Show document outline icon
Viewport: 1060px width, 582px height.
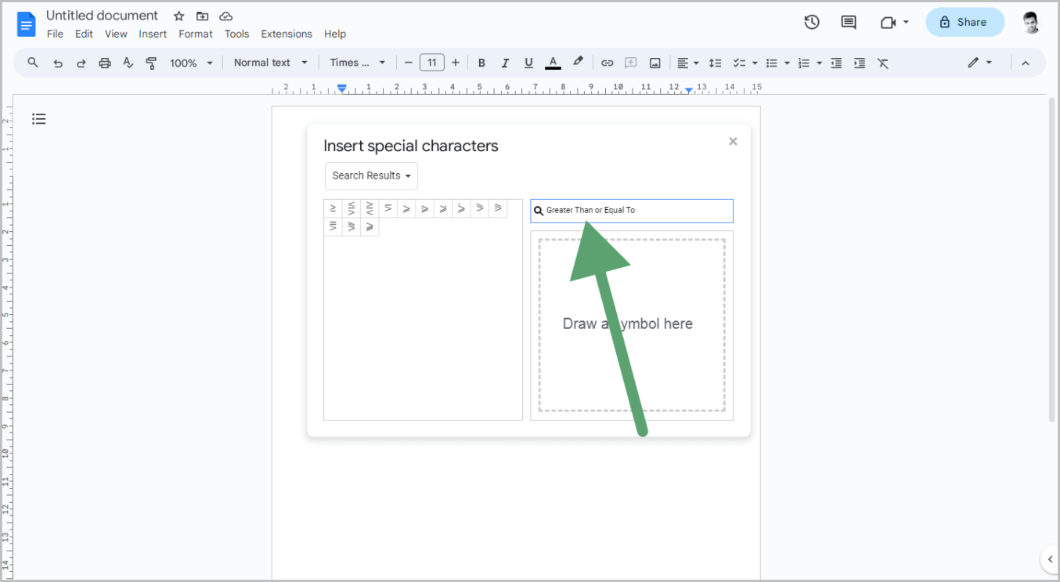38,119
